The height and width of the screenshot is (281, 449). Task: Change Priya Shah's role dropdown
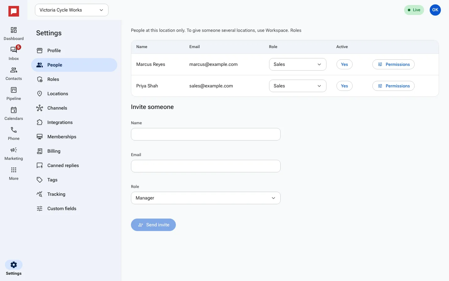coord(298,86)
